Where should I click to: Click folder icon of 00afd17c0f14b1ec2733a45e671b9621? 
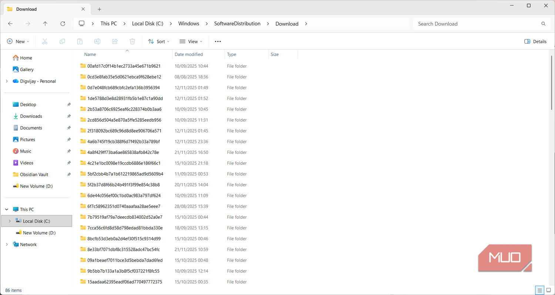pyautogui.click(x=83, y=66)
